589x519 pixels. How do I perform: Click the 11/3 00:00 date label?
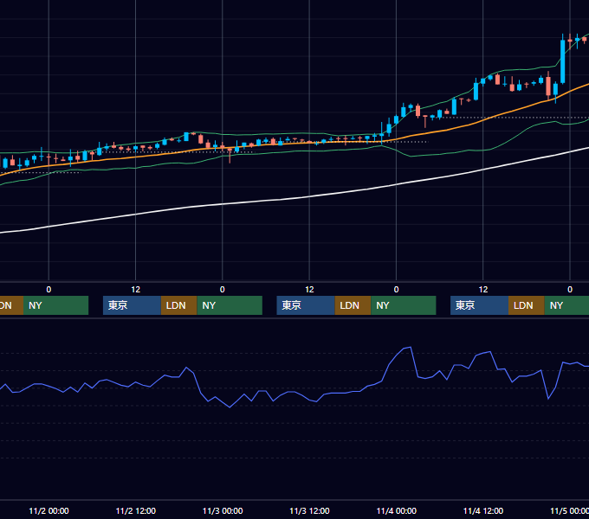click(223, 510)
